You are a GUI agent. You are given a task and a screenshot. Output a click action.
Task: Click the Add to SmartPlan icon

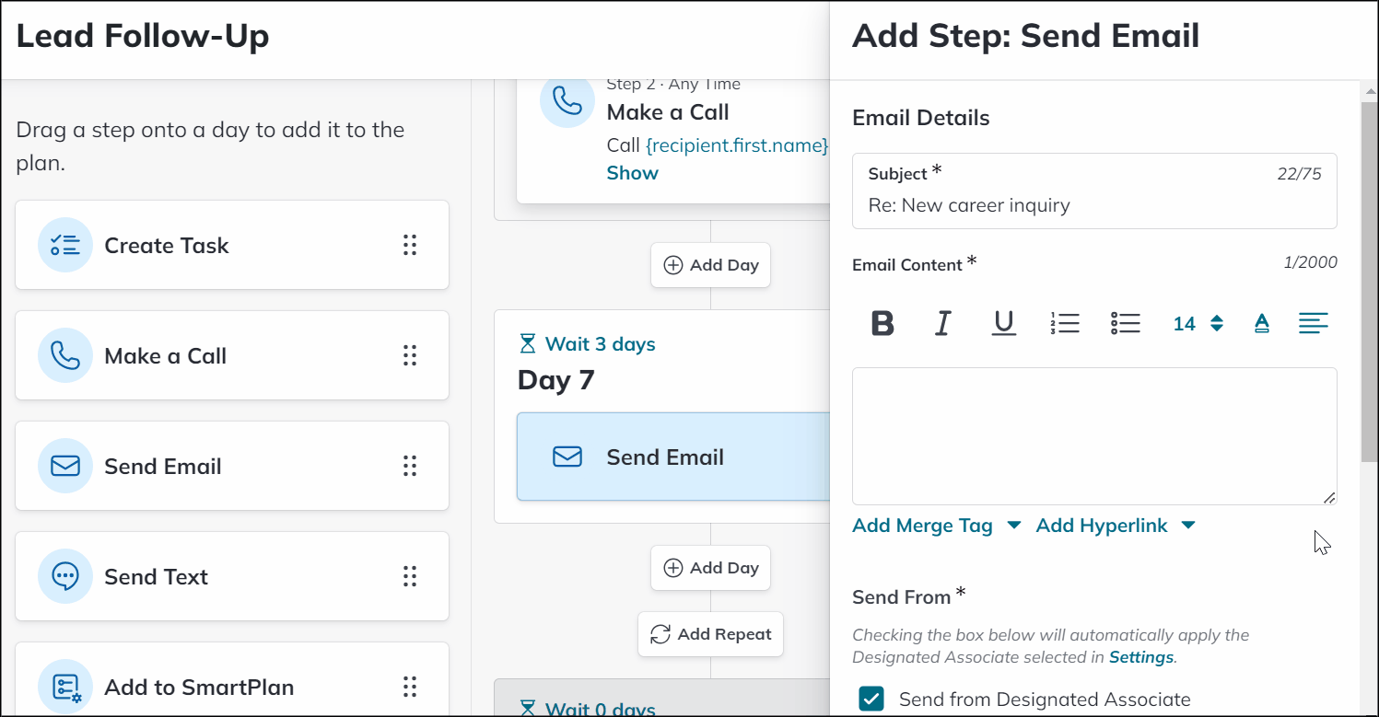click(x=65, y=687)
